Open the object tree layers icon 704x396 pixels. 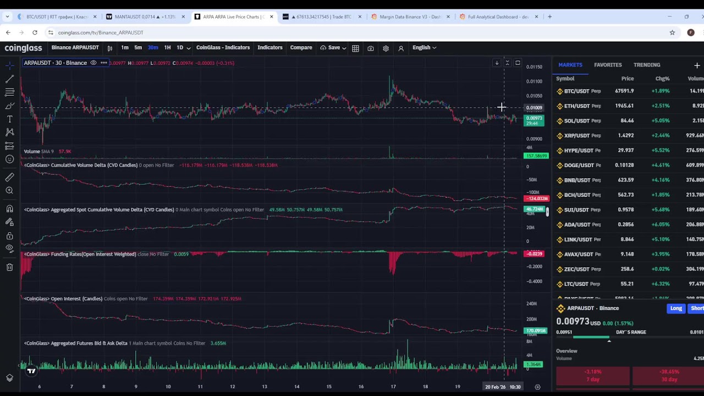9,378
